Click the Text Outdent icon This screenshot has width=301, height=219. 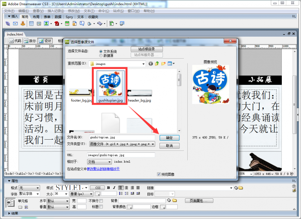click(132, 193)
